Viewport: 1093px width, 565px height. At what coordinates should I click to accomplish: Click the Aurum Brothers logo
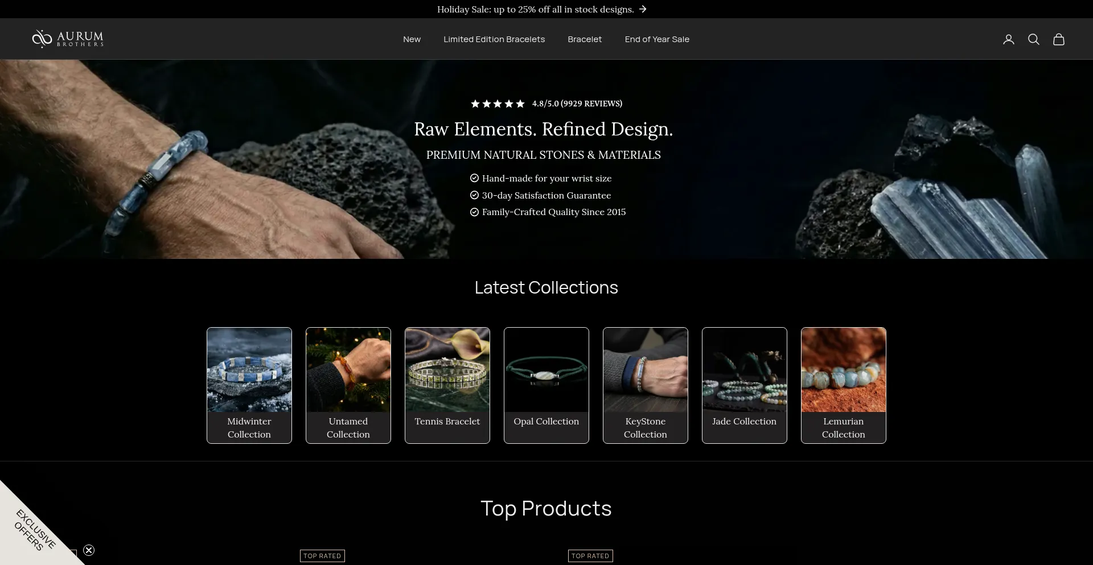[68, 39]
